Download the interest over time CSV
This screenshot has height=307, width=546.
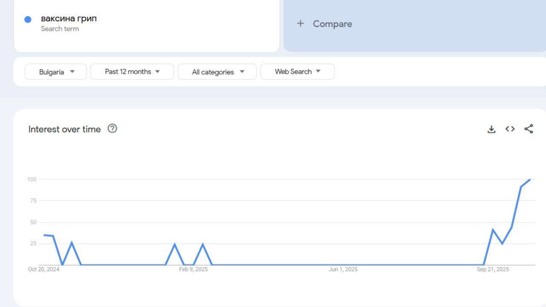491,129
